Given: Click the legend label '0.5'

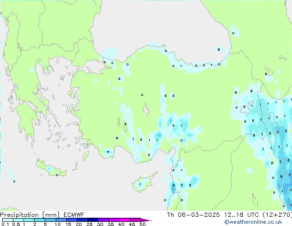Looking at the screenshot, I should tap(16, 224).
